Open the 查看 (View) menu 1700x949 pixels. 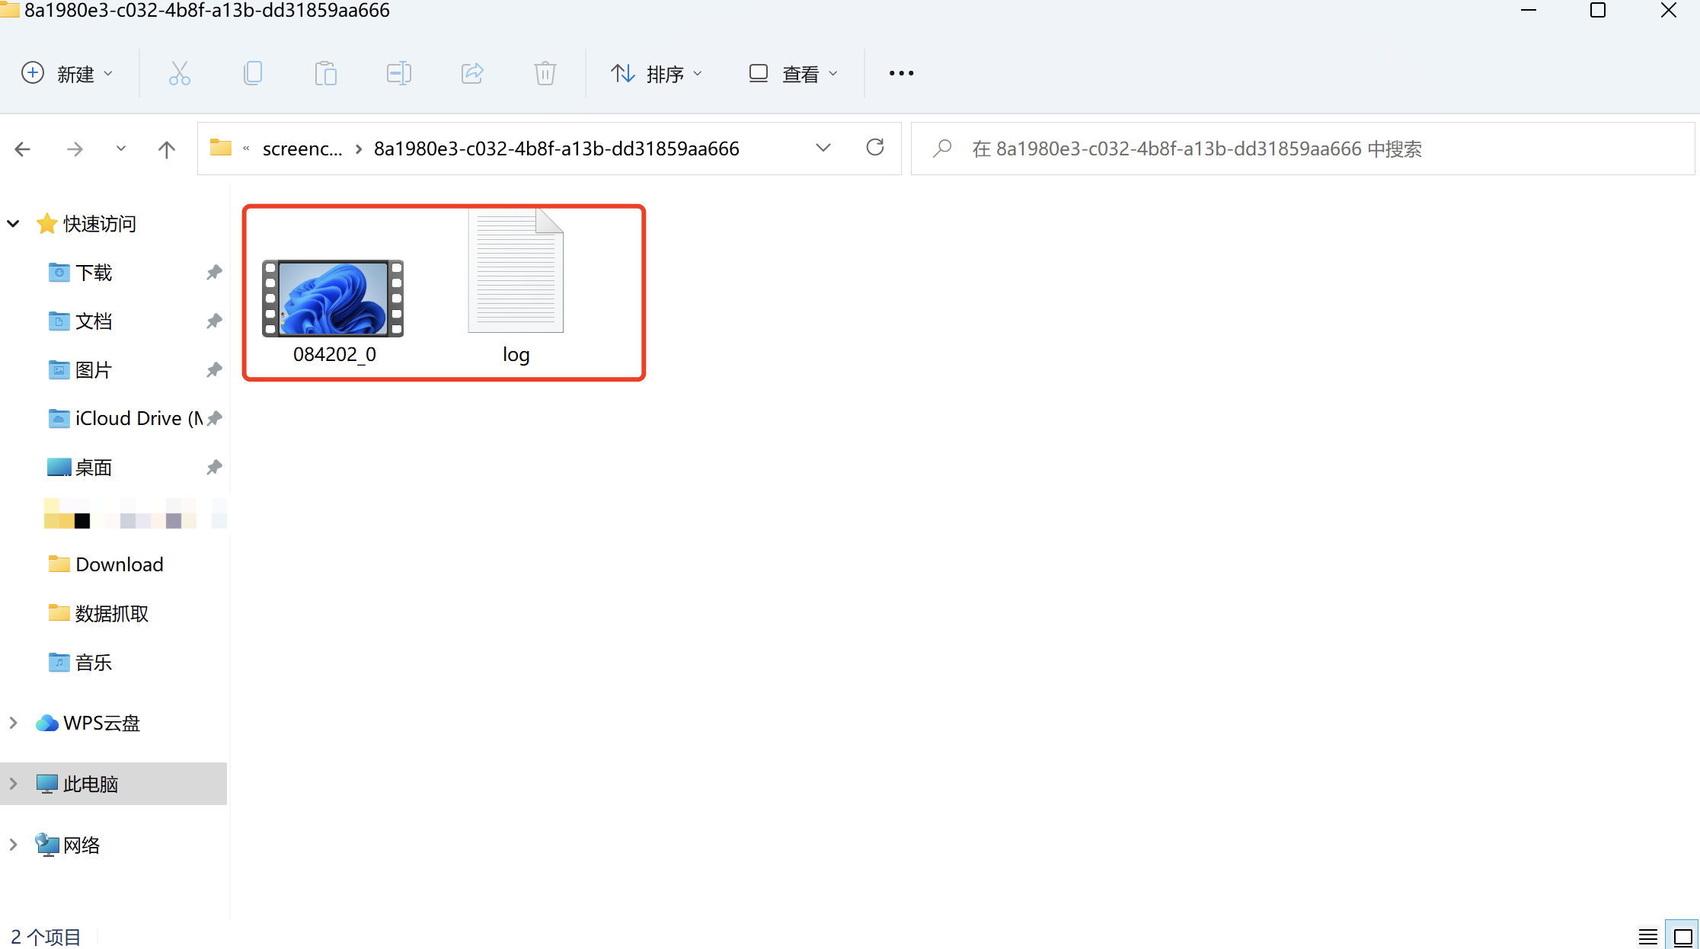point(793,73)
